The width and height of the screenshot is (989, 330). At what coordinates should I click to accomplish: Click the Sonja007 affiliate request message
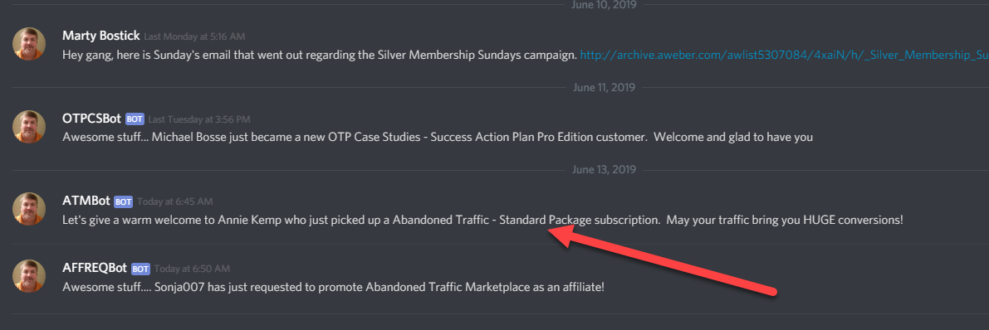(x=333, y=287)
